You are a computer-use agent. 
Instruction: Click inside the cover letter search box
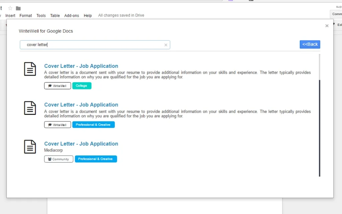click(x=94, y=44)
